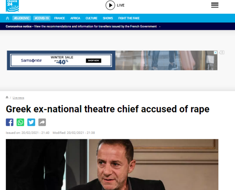Click the ad info icon beside banner
The height and width of the screenshot is (190, 235).
[222, 53]
